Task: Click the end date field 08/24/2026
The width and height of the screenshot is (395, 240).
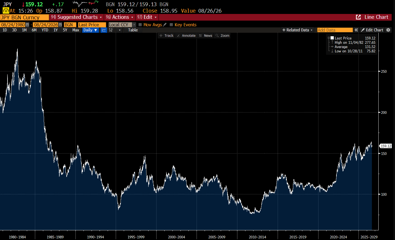Action: pos(46,25)
